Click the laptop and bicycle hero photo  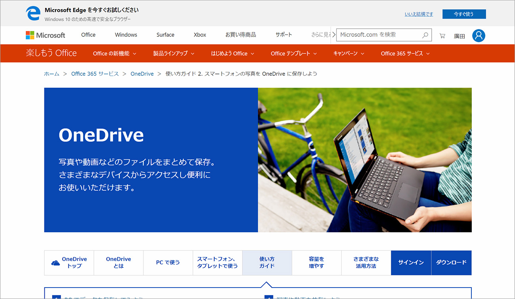coord(365,160)
